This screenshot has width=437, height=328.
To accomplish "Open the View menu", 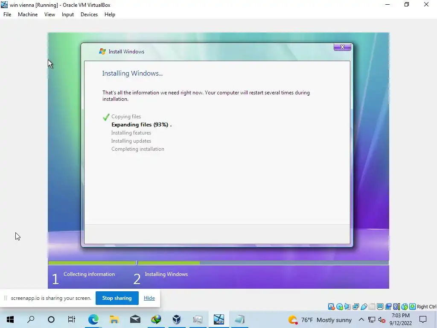I will coord(50,15).
